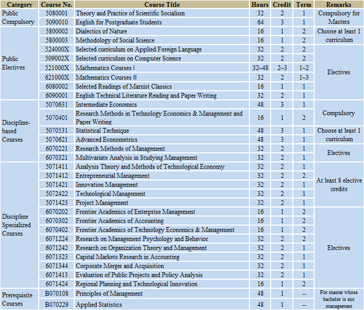
Task: Select the Category column header
Action: point(19,4)
